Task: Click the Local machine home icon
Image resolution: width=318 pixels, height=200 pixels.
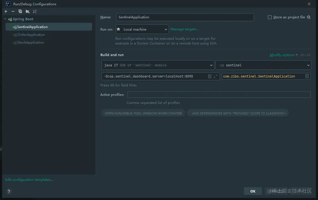Action: click(x=119, y=29)
